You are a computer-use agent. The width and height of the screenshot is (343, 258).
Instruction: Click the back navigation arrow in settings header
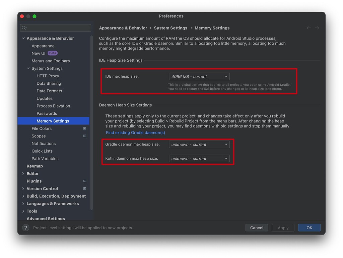pos(308,28)
